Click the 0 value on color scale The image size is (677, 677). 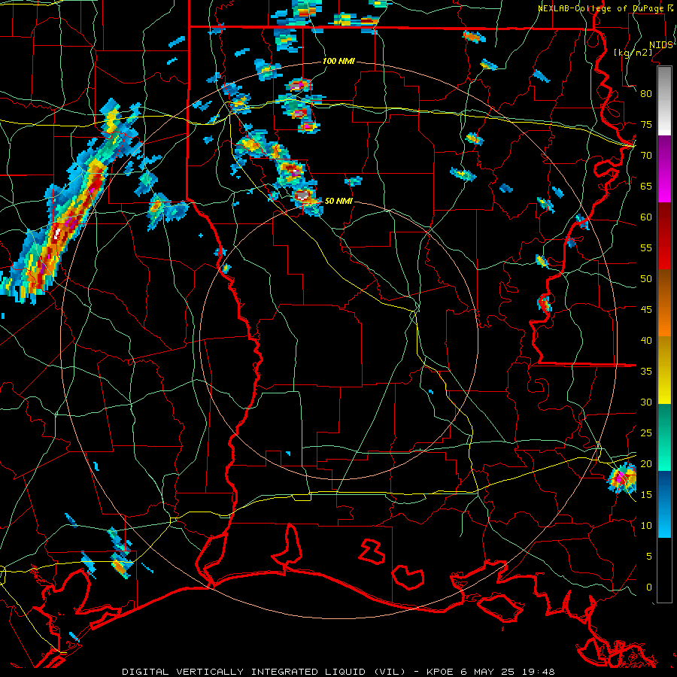pos(649,587)
